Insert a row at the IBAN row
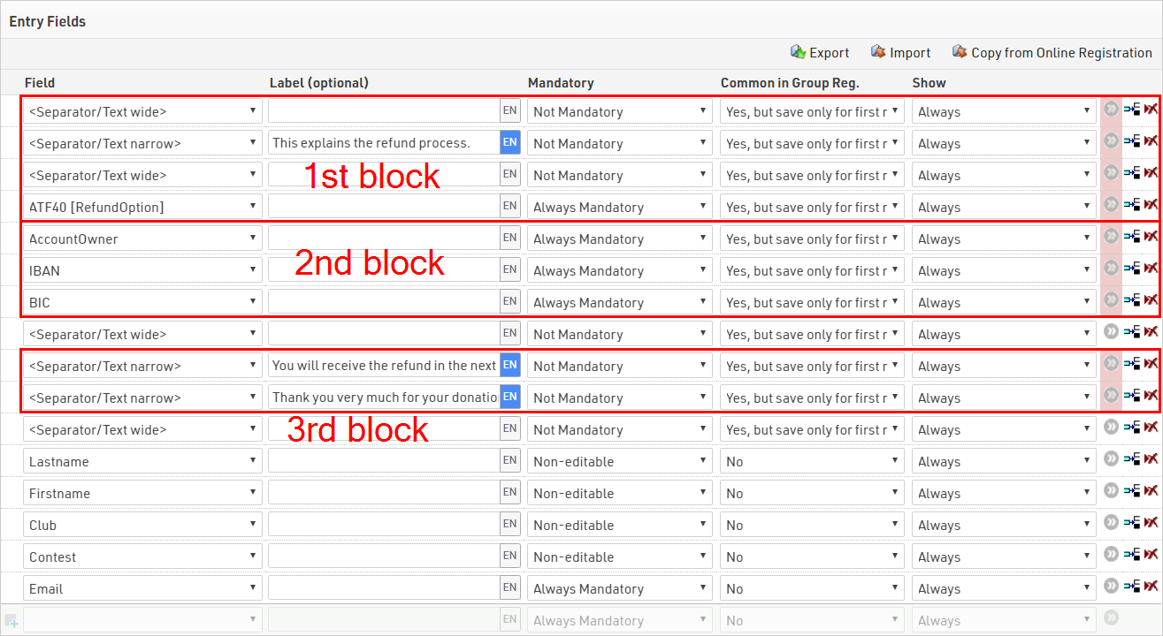 [1132, 269]
